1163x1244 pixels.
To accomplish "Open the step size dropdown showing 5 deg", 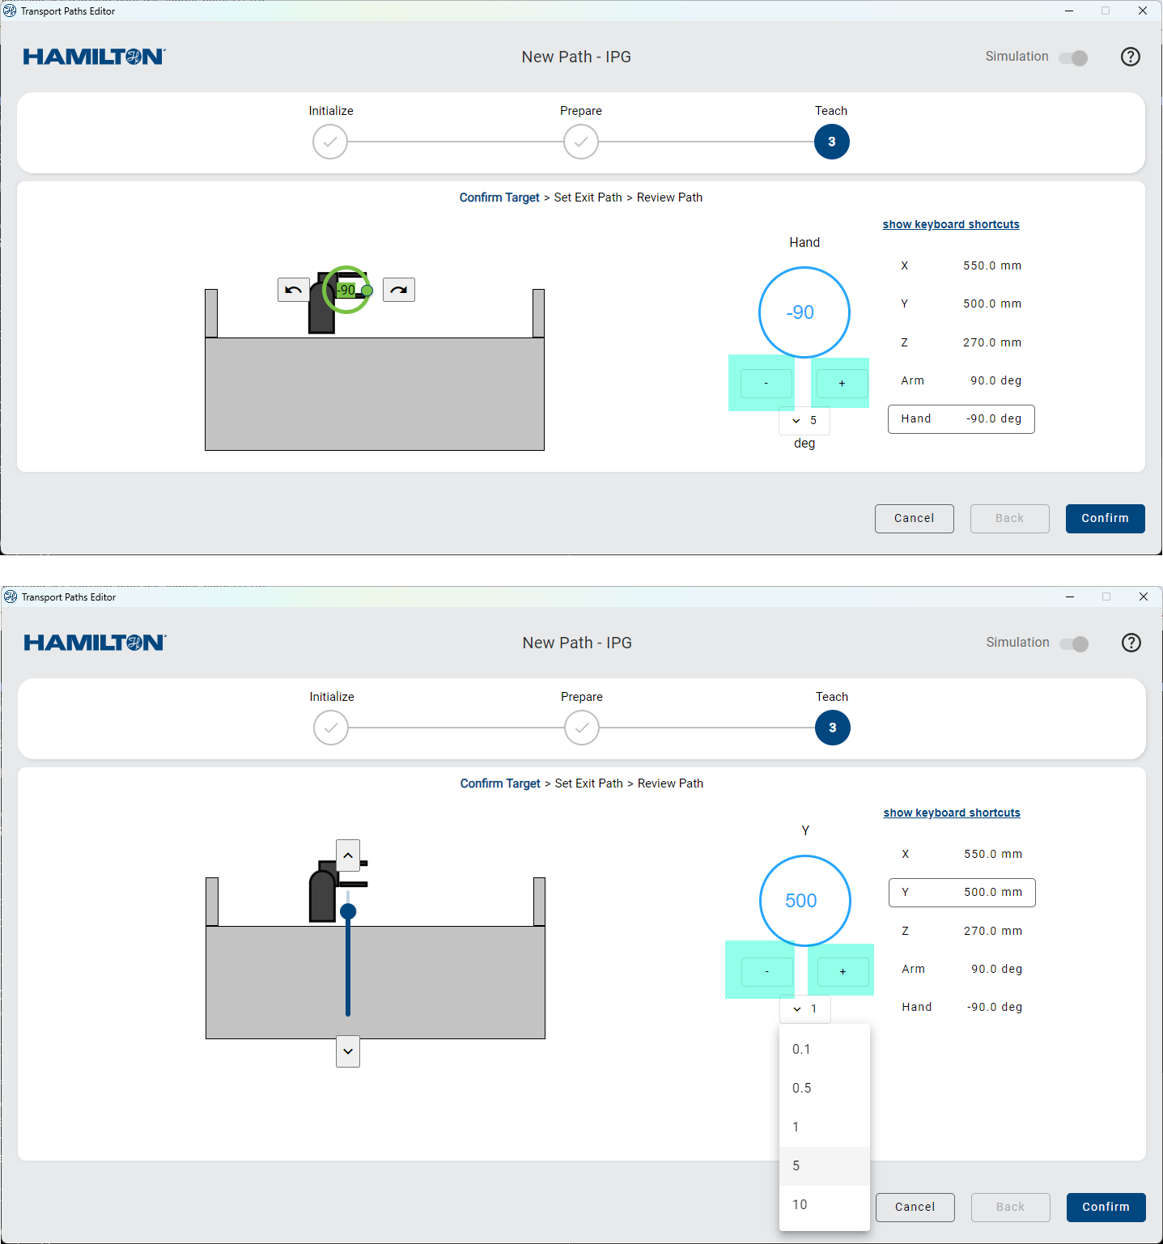I will click(804, 421).
